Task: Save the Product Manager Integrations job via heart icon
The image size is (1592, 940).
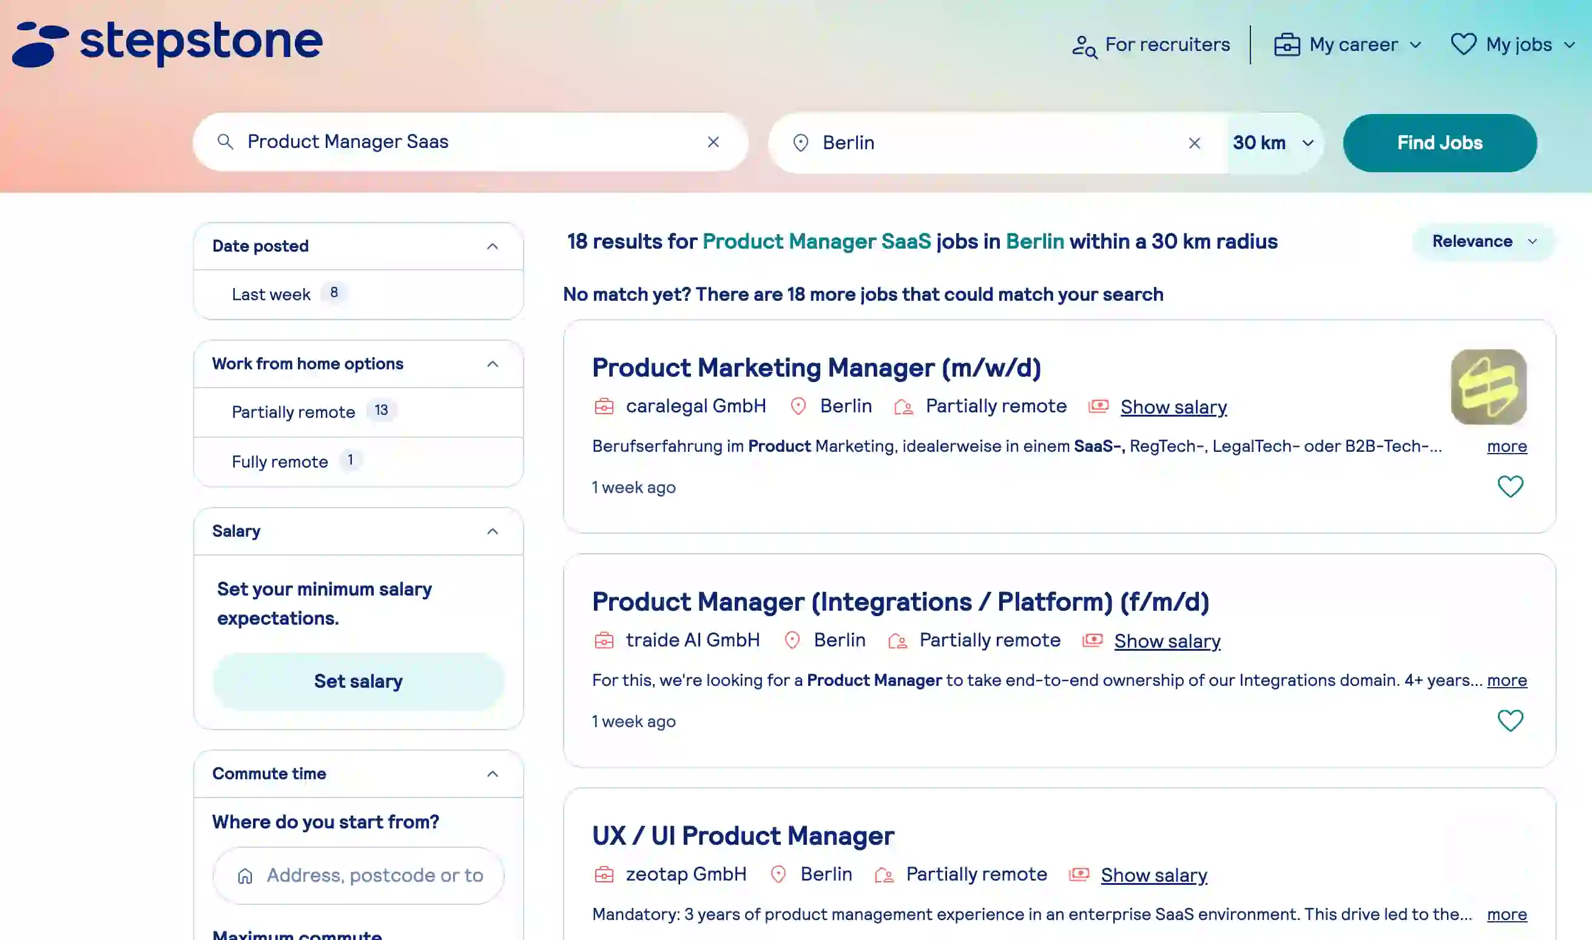Action: tap(1510, 720)
